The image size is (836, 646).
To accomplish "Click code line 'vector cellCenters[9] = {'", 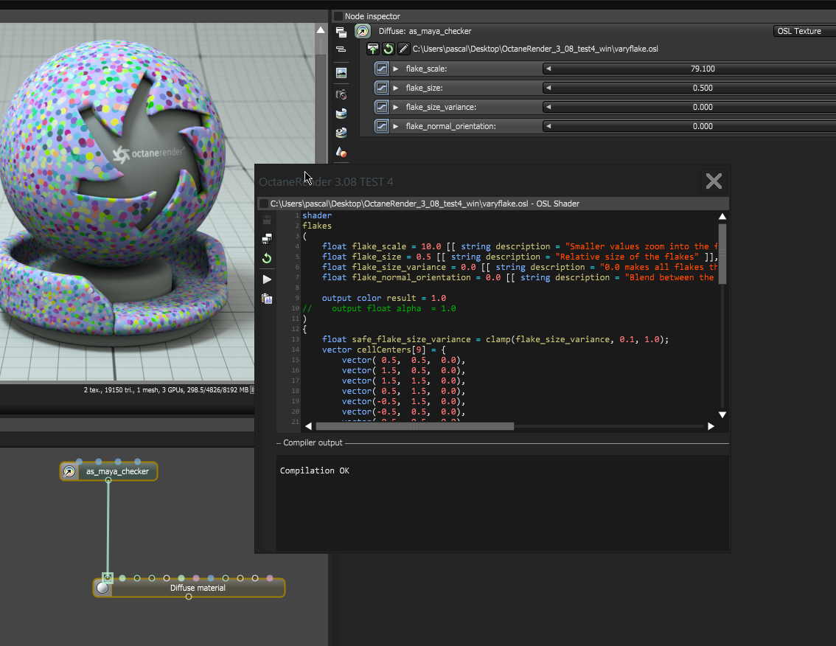I will tap(384, 350).
